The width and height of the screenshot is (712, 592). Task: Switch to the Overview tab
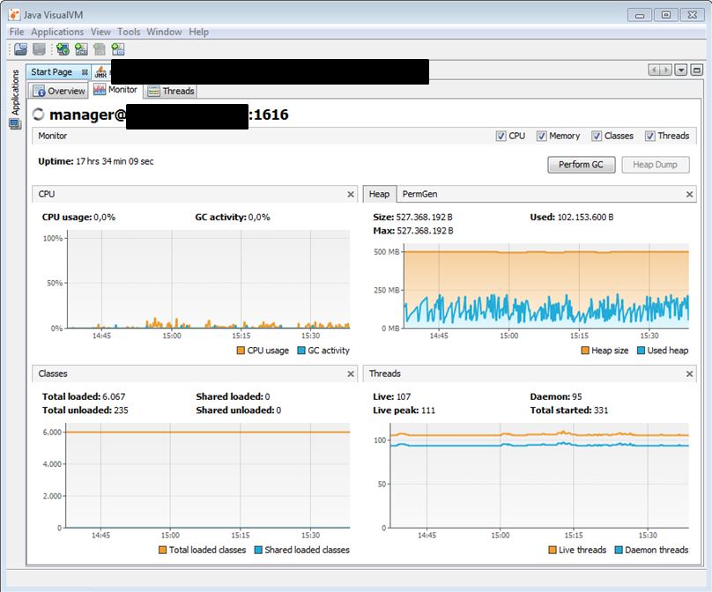tap(59, 91)
